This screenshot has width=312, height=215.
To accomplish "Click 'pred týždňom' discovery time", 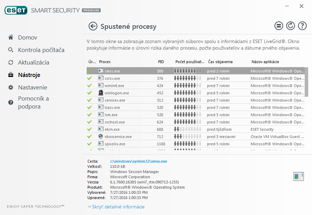I will [219, 129].
